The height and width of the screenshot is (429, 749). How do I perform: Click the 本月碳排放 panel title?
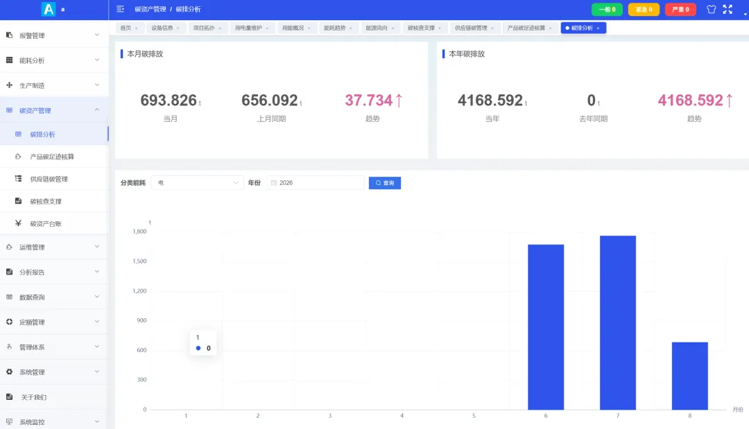145,54
